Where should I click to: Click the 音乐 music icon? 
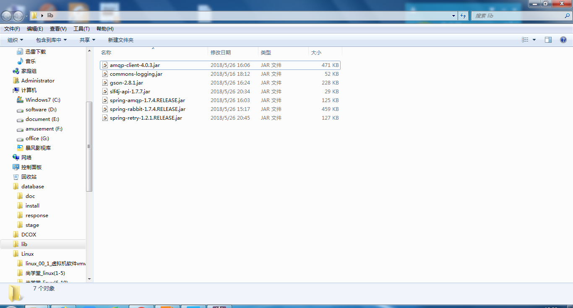[x=20, y=61]
